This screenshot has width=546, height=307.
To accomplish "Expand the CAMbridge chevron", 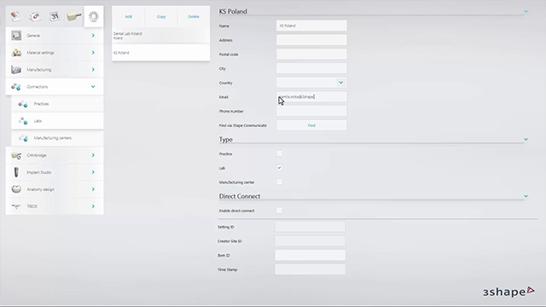I will 93,155.
